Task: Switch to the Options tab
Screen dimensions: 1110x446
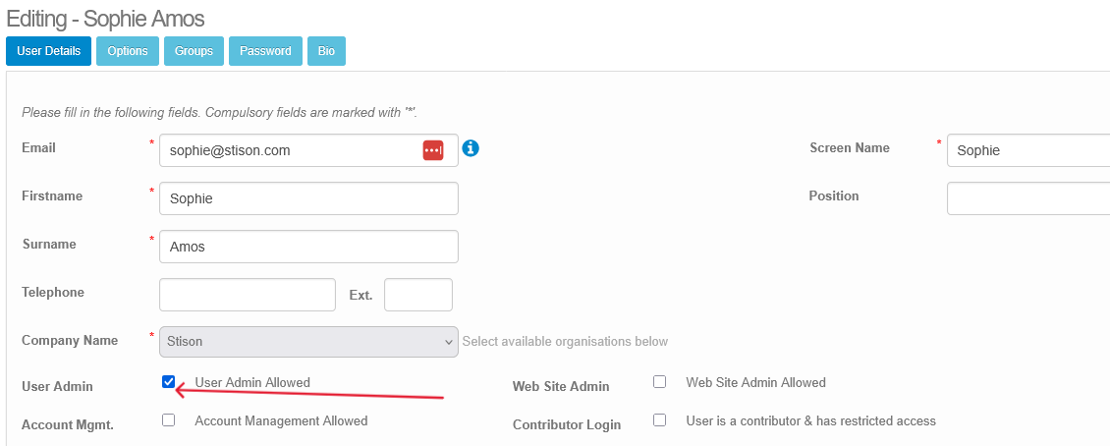Action: tap(128, 51)
